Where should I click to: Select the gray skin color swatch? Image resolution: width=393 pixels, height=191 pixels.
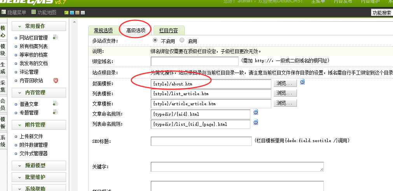click(x=83, y=12)
